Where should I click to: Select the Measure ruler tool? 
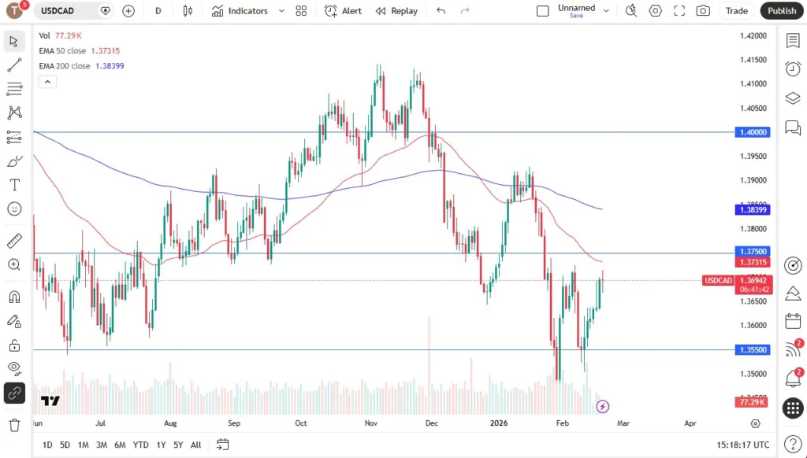click(13, 241)
